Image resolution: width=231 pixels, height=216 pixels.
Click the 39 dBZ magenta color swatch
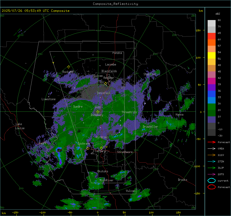211,81
